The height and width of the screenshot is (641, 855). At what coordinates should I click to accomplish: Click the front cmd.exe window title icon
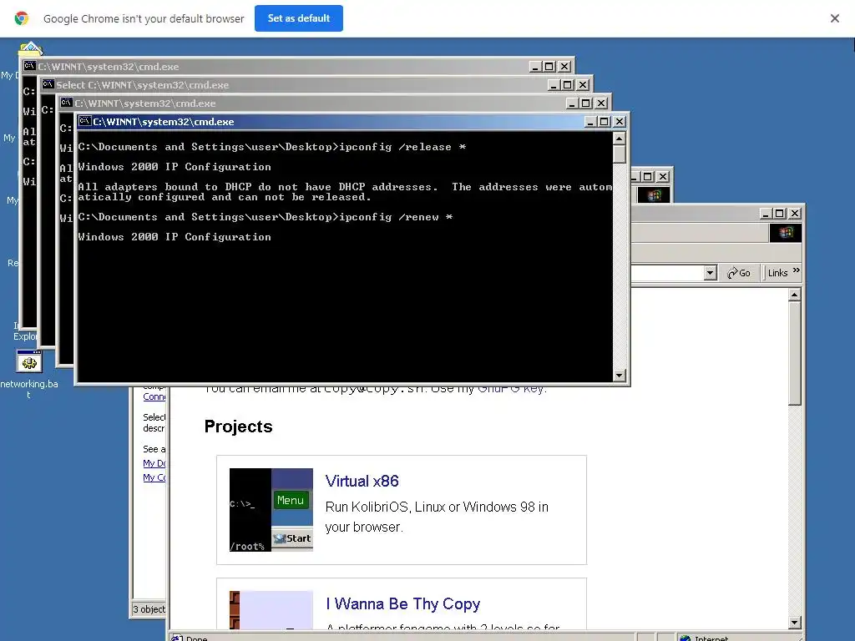click(84, 121)
